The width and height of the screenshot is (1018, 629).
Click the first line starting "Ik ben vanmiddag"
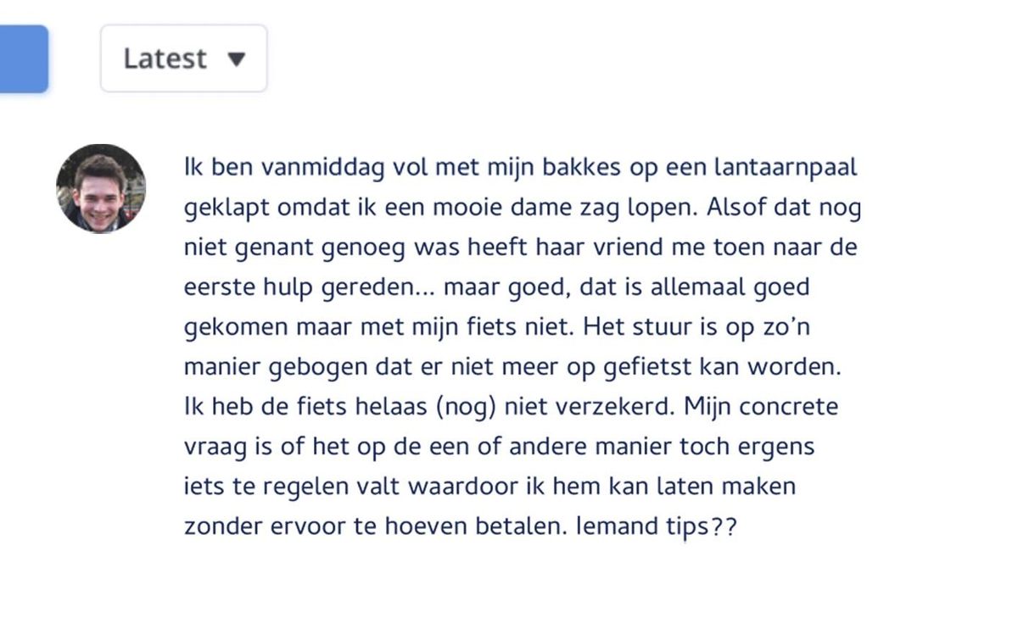pyautogui.click(x=521, y=167)
